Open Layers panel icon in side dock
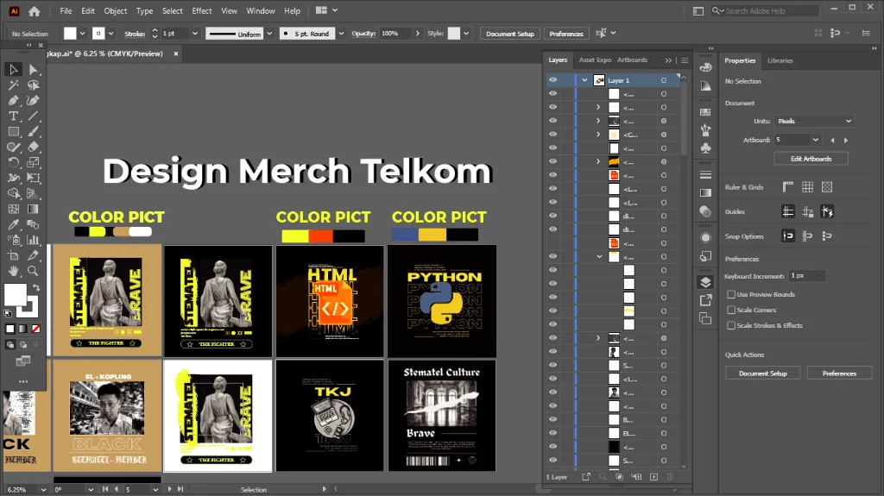The height and width of the screenshot is (496, 884). click(x=705, y=282)
